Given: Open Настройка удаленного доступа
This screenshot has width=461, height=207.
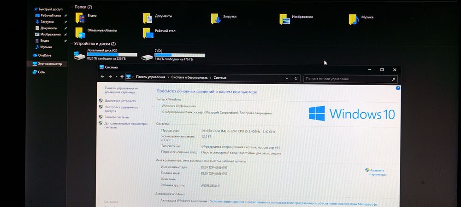Looking at the screenshot, I should tap(121, 109).
